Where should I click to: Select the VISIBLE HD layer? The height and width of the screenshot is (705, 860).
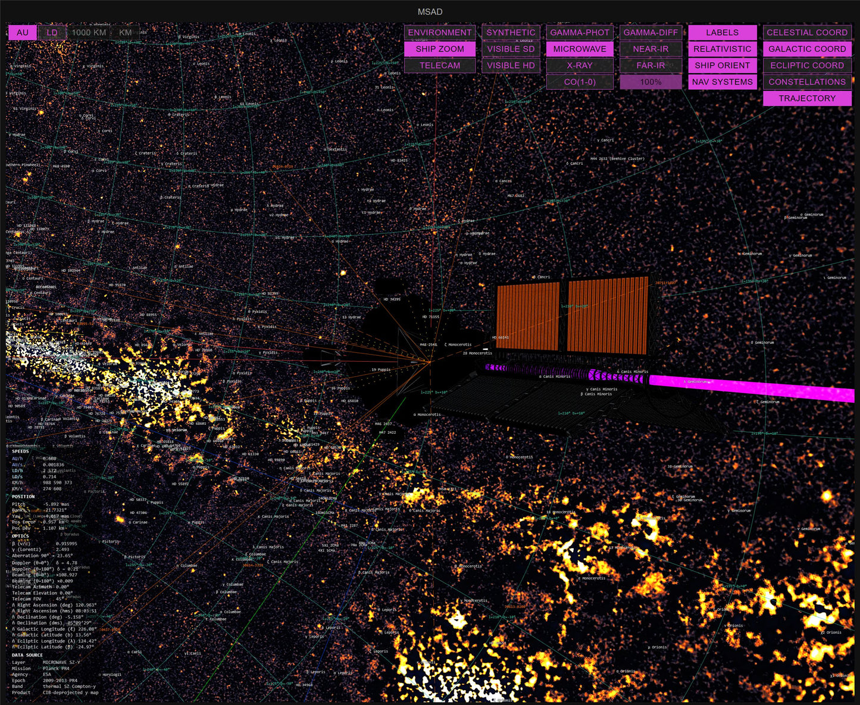point(511,65)
